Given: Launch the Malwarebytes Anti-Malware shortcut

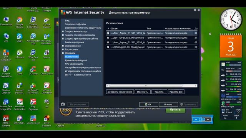Looking at the screenshot, I should click(47, 39).
